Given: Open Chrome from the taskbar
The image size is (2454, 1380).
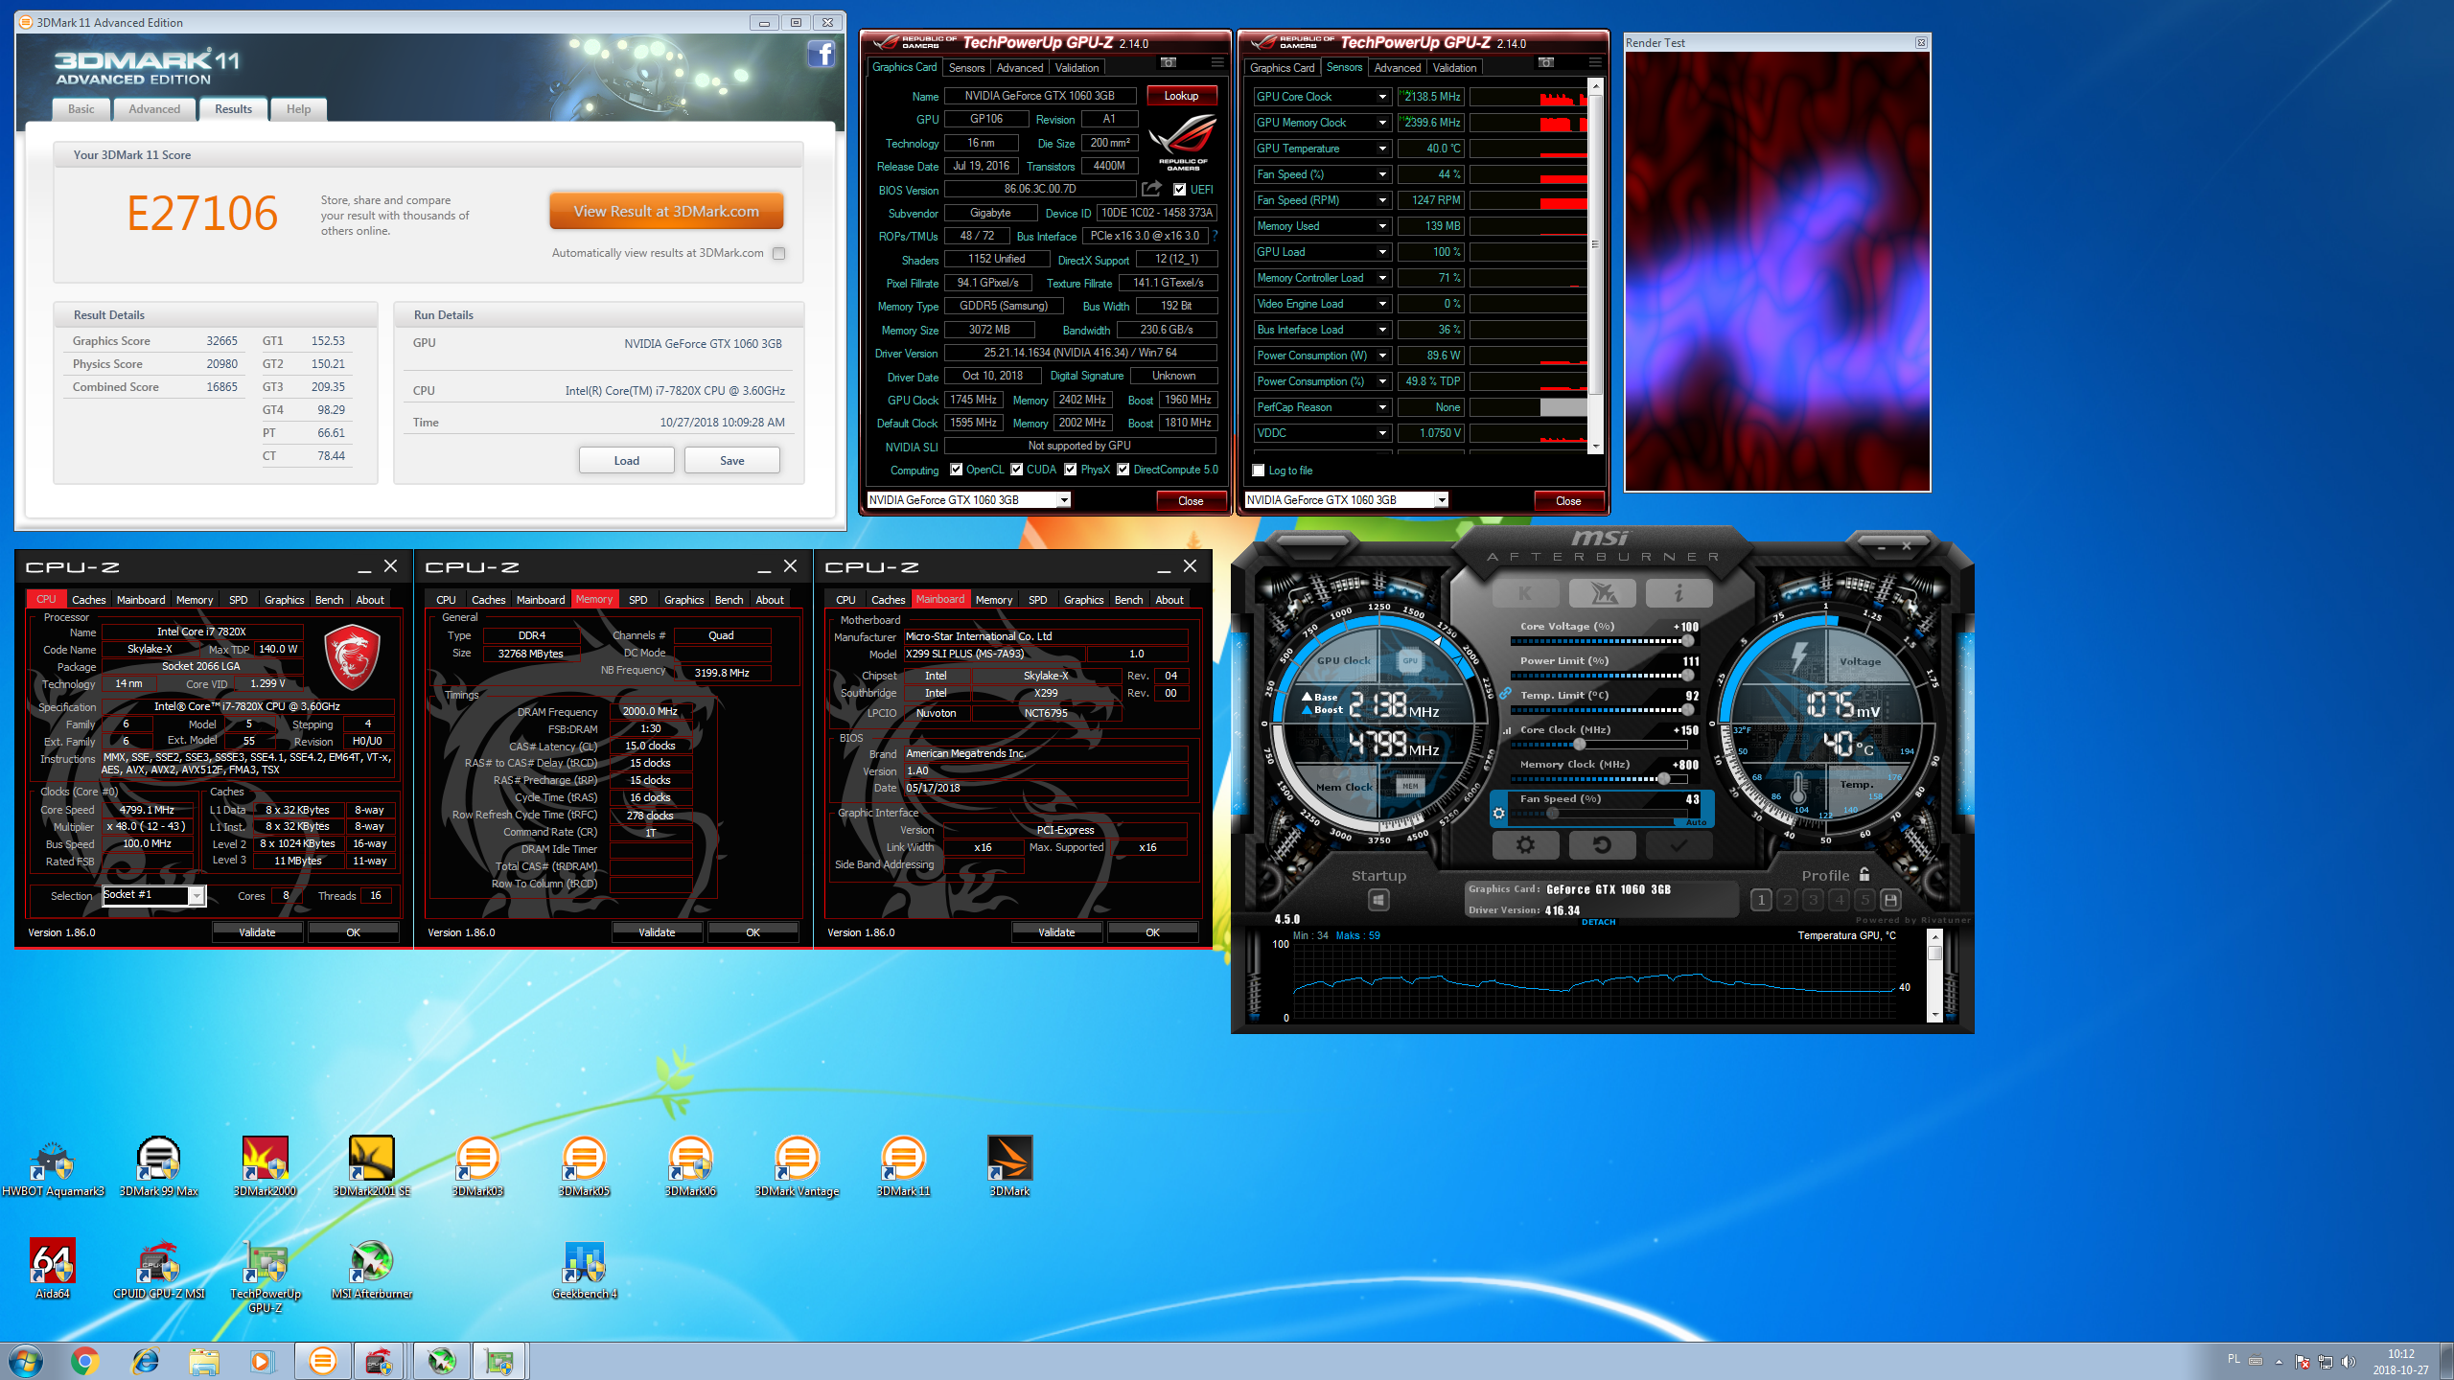Looking at the screenshot, I should point(84,1361).
